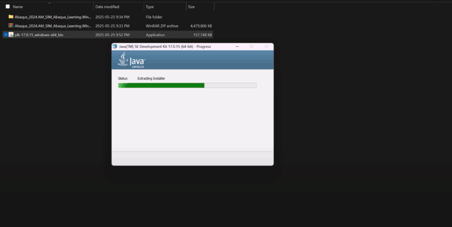Select the jdk-17.0.15_windows-x64_bin file name

point(39,35)
